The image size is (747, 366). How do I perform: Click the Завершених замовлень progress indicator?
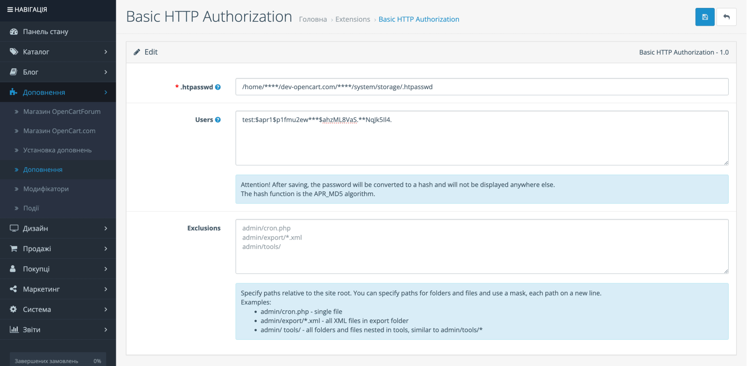click(58, 360)
